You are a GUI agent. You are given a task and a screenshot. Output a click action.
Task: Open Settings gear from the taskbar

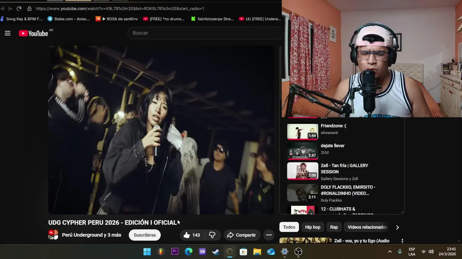click(284, 251)
